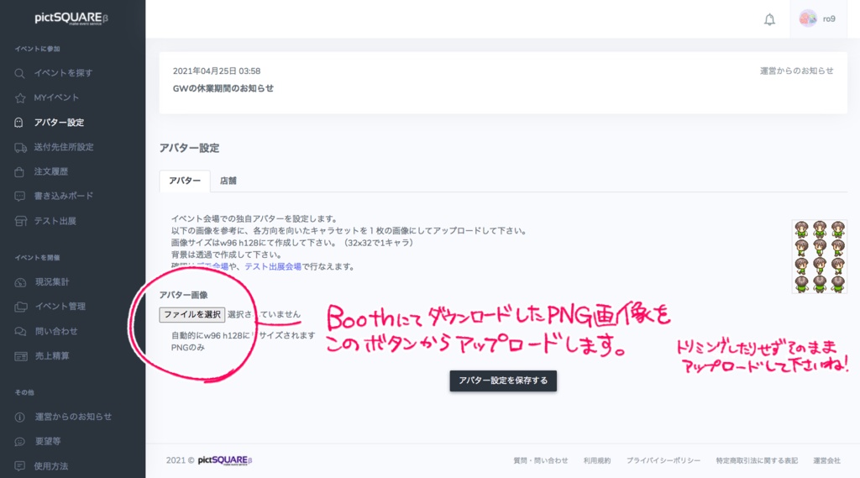This screenshot has height=478, width=860.
Task: Select 問い合わせ sidebar item
Action: click(56, 332)
